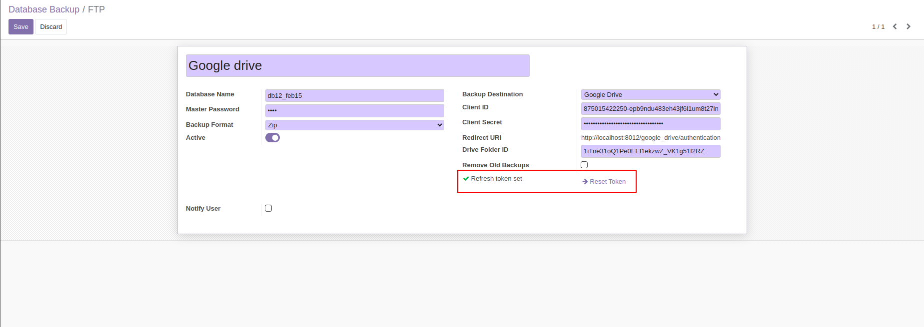The image size is (924, 327).
Task: Click the Redirect URI label
Action: pos(481,138)
